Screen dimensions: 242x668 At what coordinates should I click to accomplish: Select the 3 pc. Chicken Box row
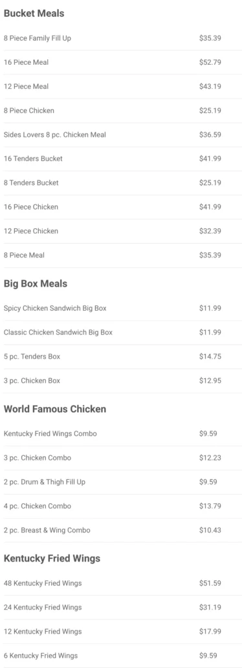coord(121,381)
